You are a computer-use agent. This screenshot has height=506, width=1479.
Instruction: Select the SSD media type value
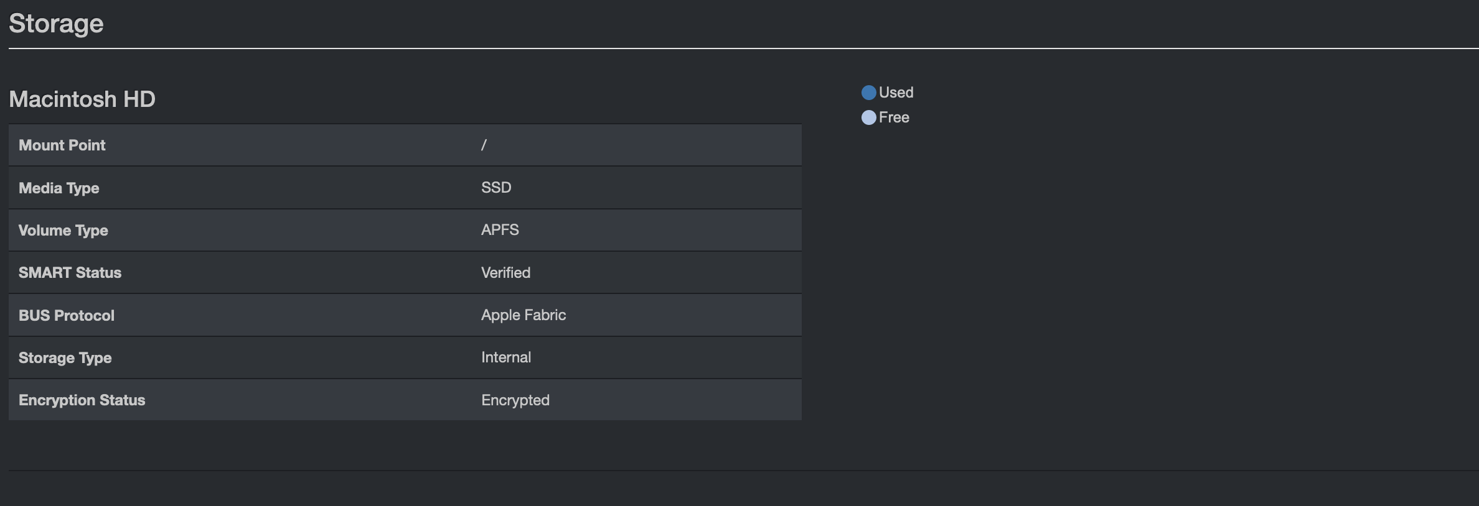tap(495, 187)
